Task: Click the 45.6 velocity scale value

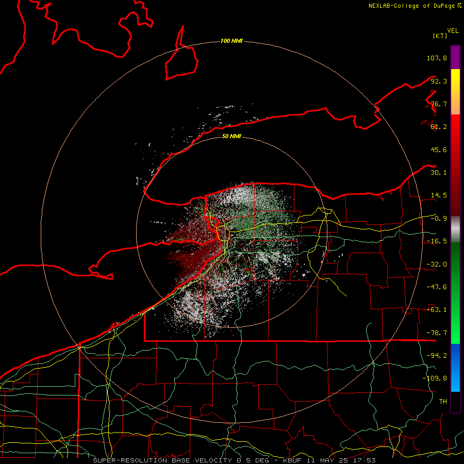Action: point(439,150)
